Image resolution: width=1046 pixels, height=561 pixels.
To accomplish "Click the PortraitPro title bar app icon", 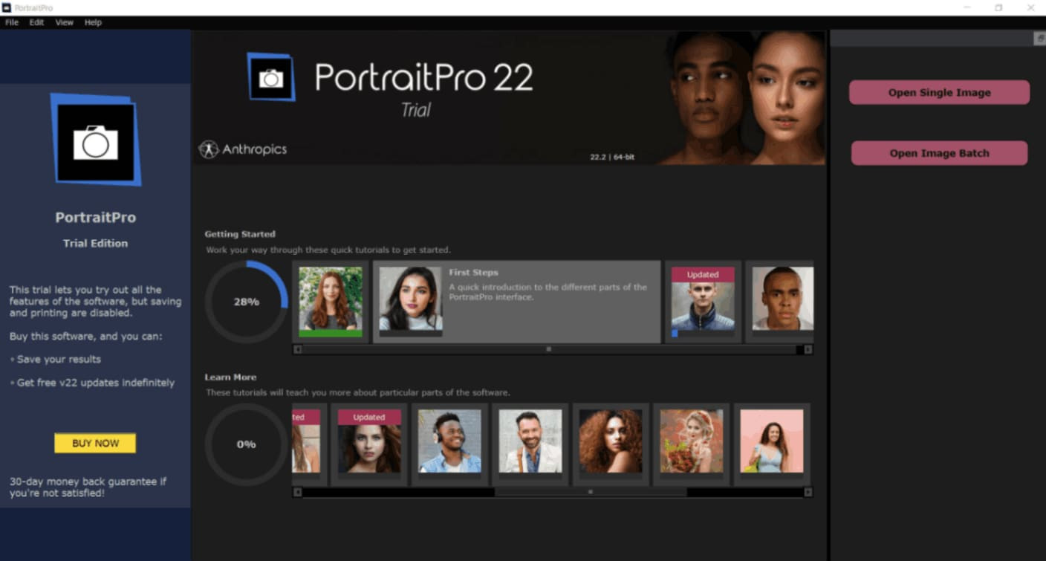I will (7, 7).
